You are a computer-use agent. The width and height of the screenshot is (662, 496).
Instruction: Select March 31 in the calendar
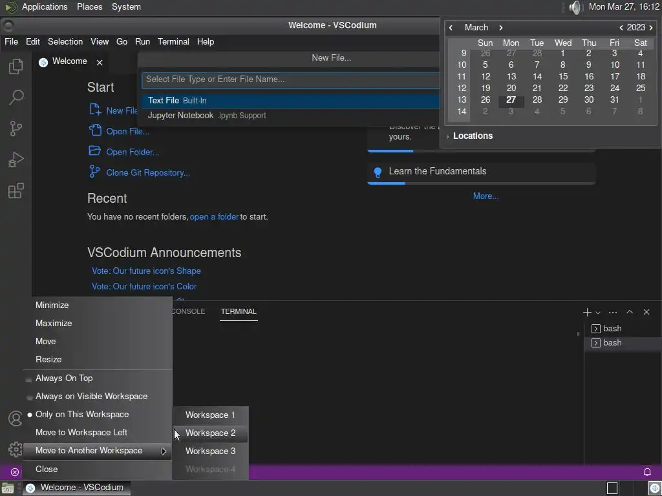coord(614,100)
